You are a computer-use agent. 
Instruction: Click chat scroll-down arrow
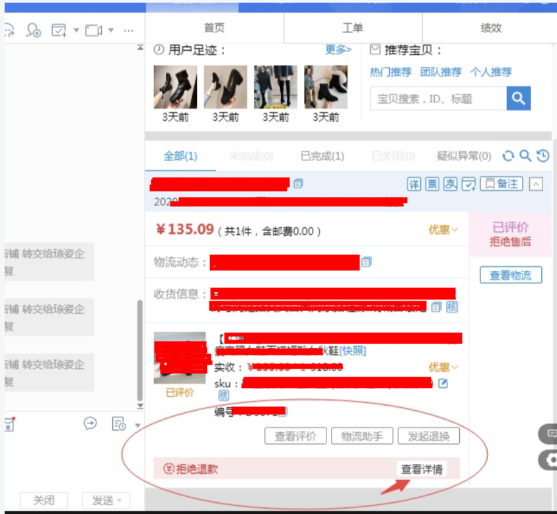tap(140, 406)
